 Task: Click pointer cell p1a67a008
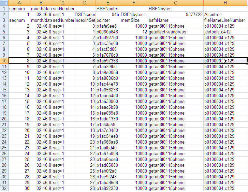coord(108,154)
